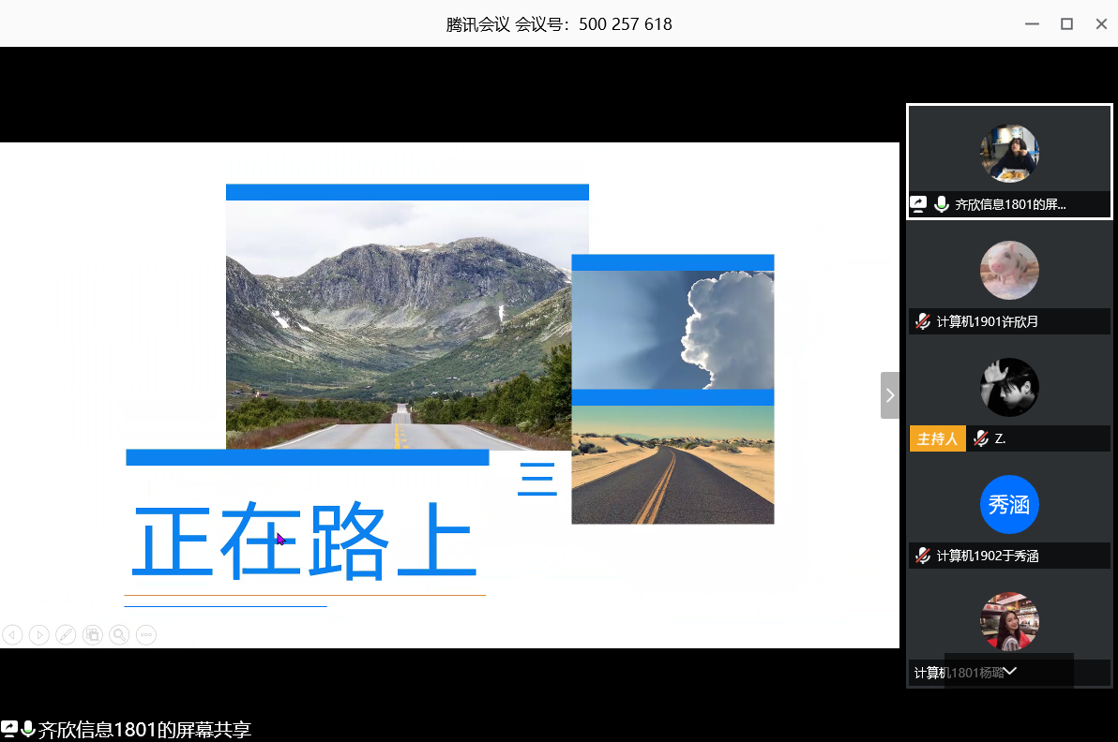Click the share icon on 齐欣信息1801's video label

918,203
